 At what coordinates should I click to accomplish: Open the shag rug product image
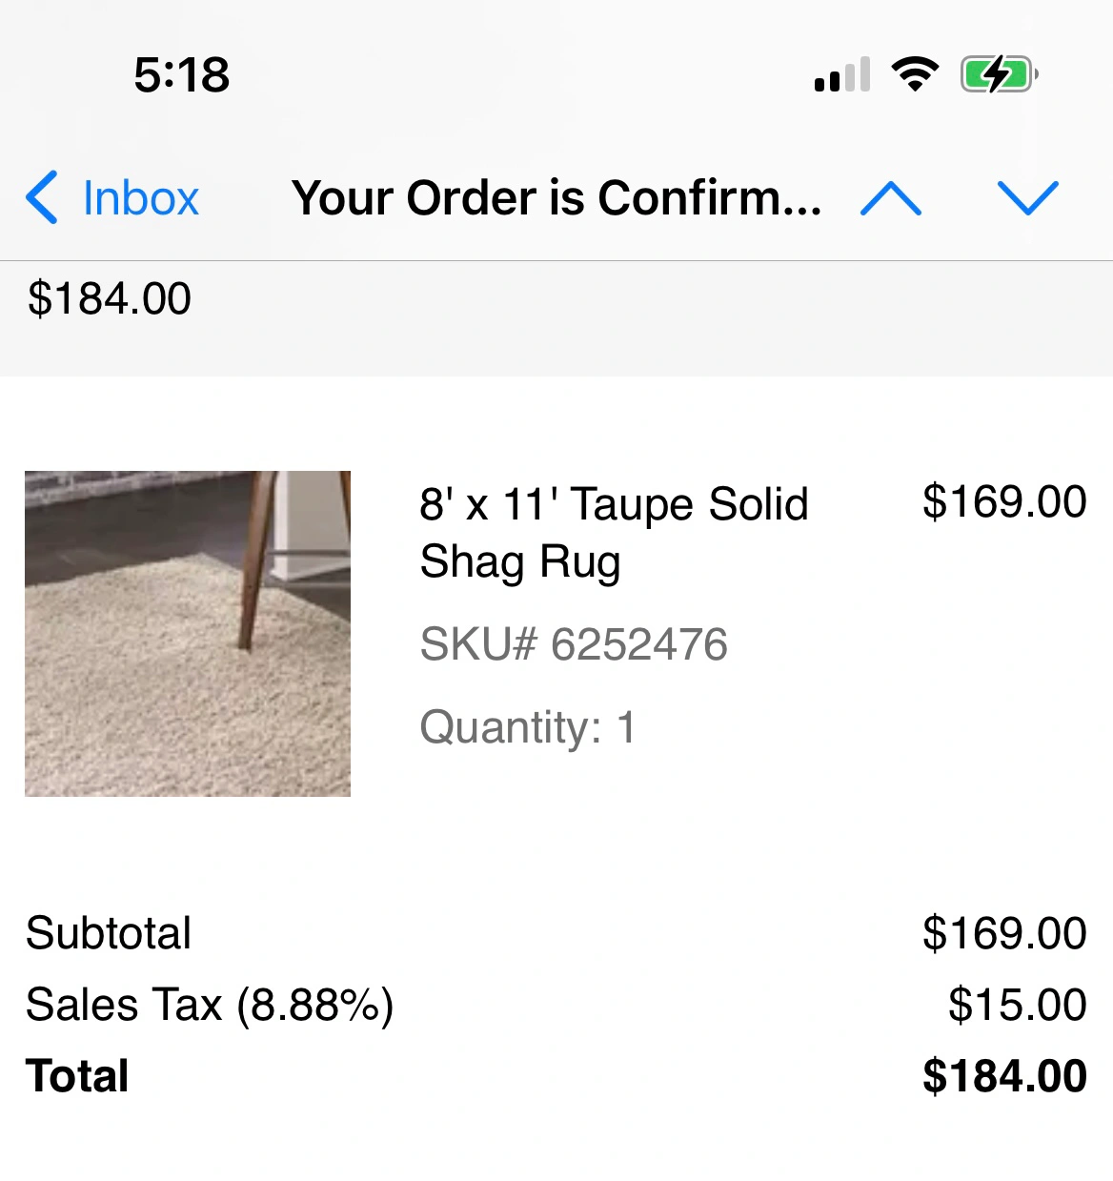click(x=188, y=634)
